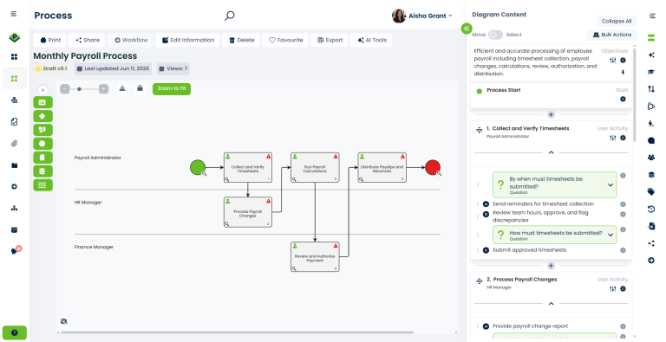666x342 pixels.
Task: Open the history icon in right sidebar
Action: click(651, 209)
